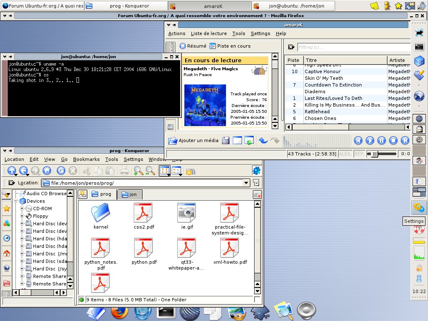Click the Print icon in Konqueror toolbar
The width and height of the screenshot is (428, 321).
click(124, 171)
